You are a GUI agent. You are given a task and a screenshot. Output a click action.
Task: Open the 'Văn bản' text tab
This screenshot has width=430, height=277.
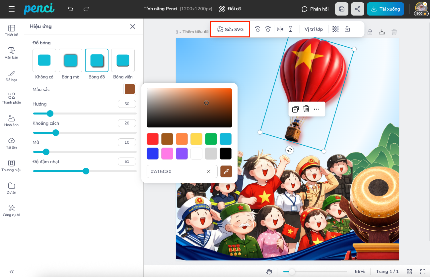pyautogui.click(x=12, y=53)
